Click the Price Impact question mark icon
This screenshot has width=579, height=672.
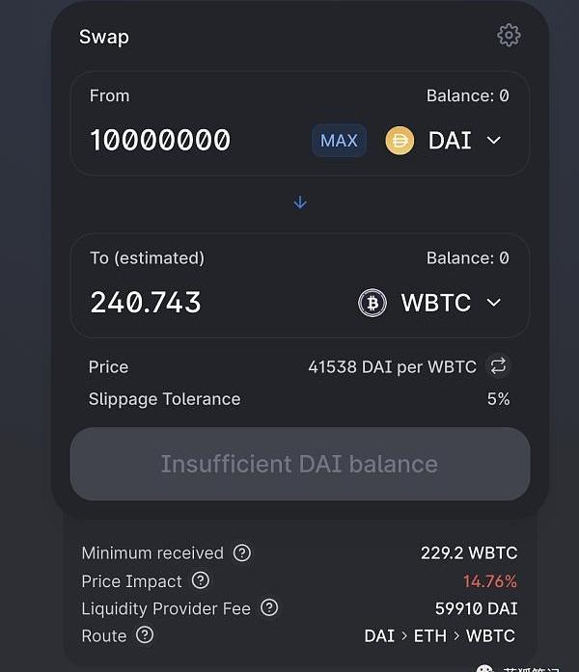tap(201, 580)
